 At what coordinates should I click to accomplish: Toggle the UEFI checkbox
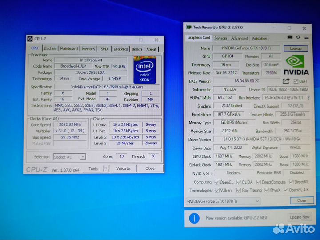click(296, 81)
